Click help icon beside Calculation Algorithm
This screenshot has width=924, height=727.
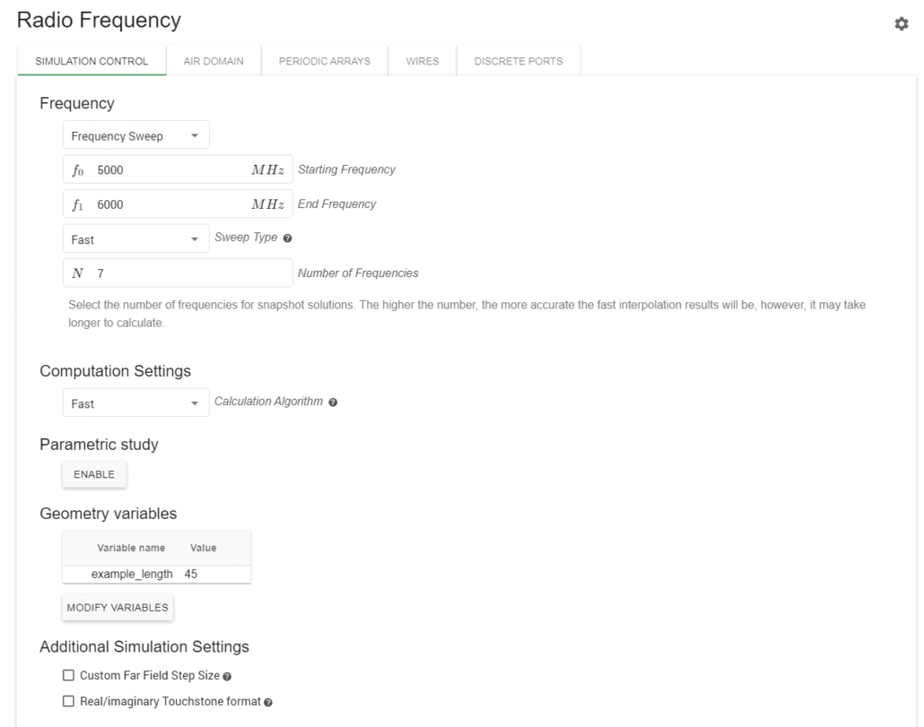[x=333, y=402]
